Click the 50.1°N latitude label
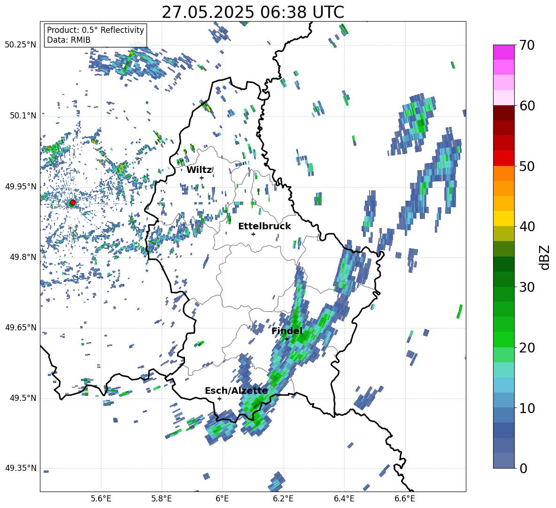This screenshot has height=508, width=556. click(23, 116)
